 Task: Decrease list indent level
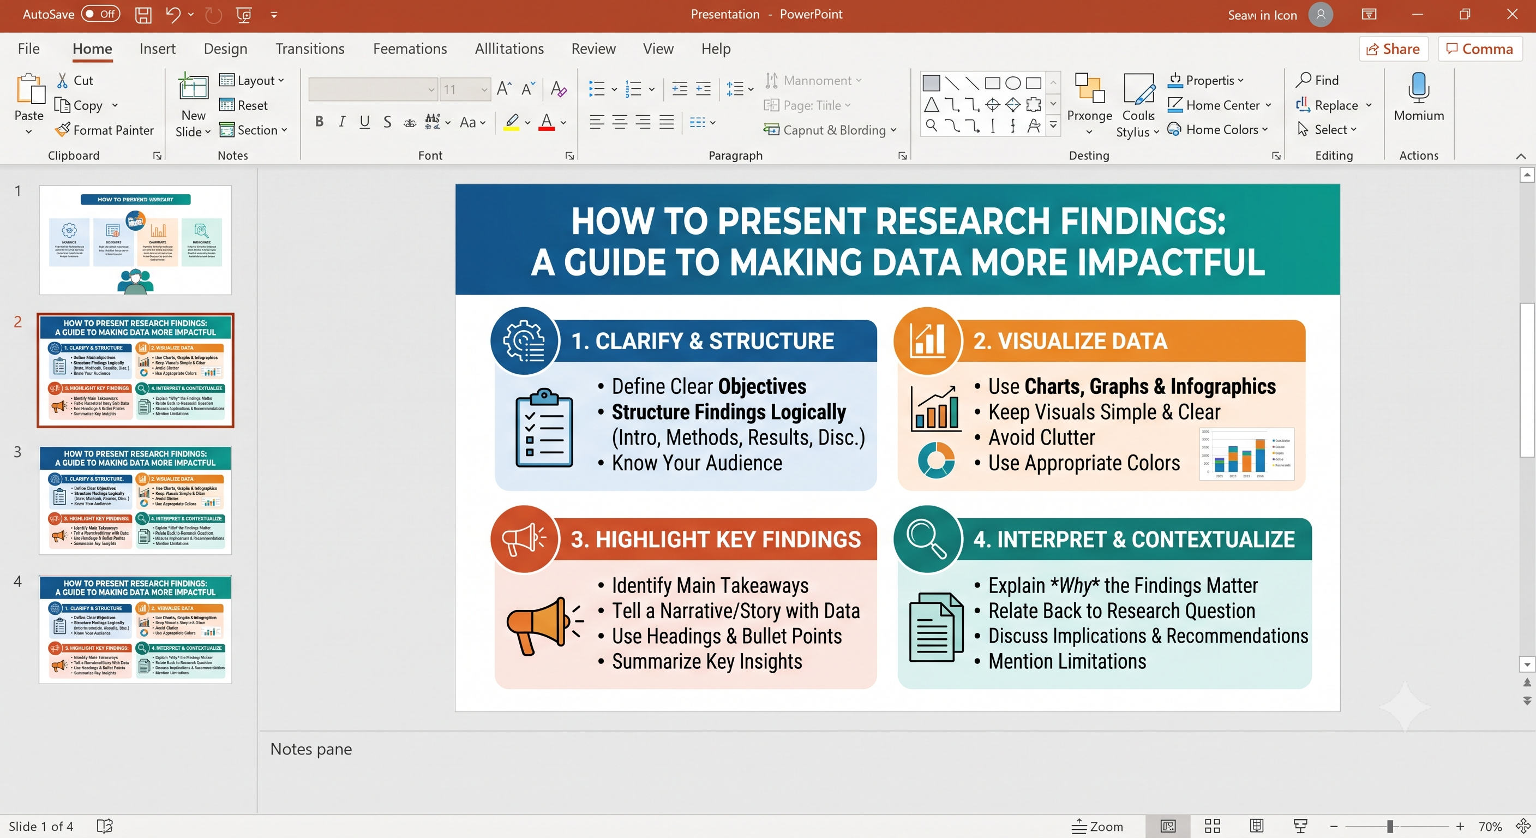(679, 89)
